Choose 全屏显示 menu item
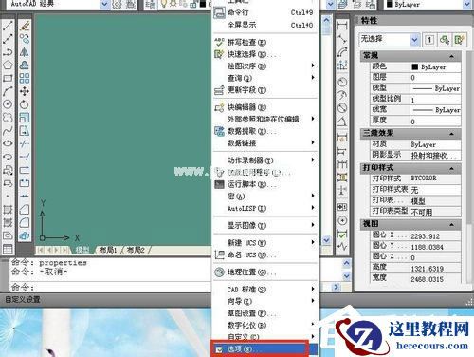 click(x=265, y=25)
